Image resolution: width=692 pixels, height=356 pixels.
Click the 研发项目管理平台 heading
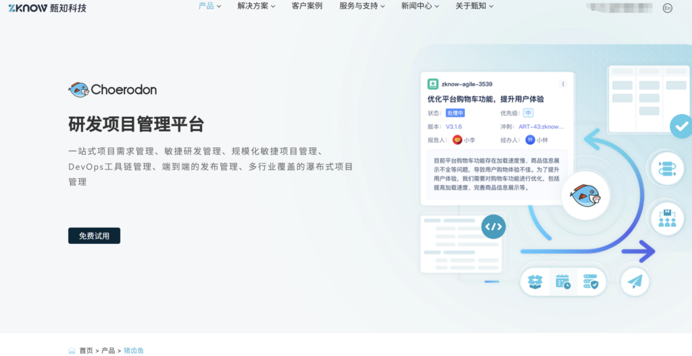[137, 124]
